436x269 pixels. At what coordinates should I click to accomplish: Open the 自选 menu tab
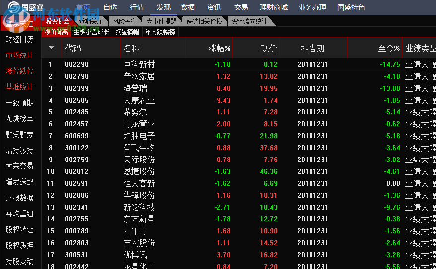(x=110, y=7)
